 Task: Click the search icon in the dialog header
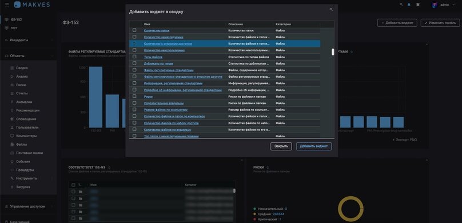(x=331, y=9)
